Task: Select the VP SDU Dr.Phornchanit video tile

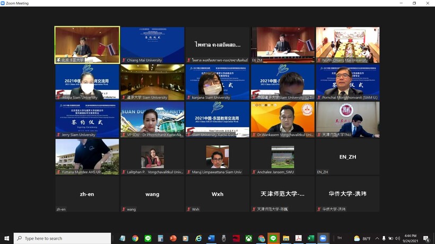Action: coord(153,120)
